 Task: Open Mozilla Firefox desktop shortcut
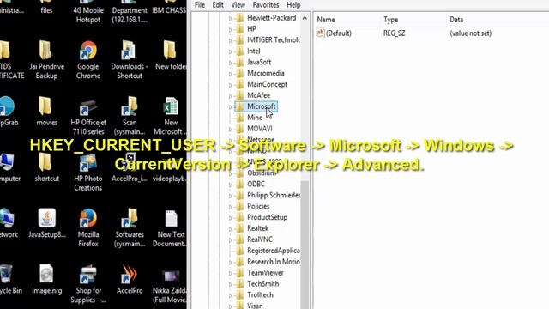[87, 219]
